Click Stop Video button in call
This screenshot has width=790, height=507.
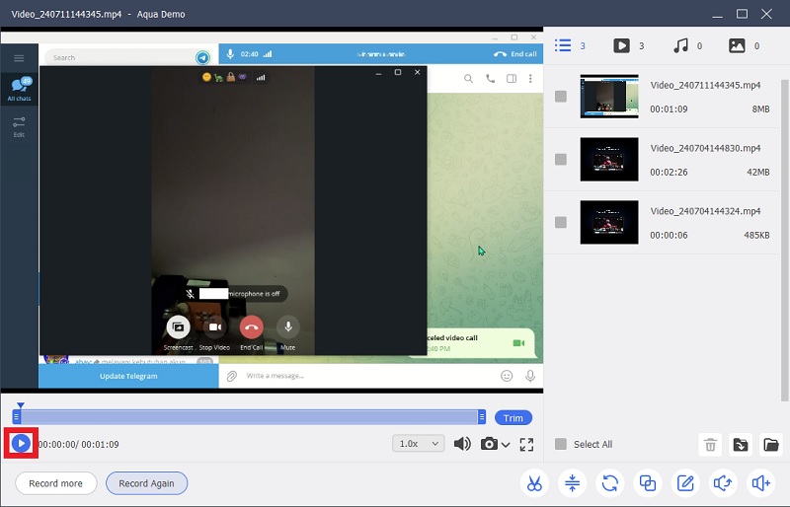coord(215,327)
